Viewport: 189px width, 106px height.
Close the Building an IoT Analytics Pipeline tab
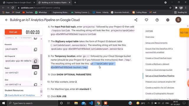(x=70, y=3)
